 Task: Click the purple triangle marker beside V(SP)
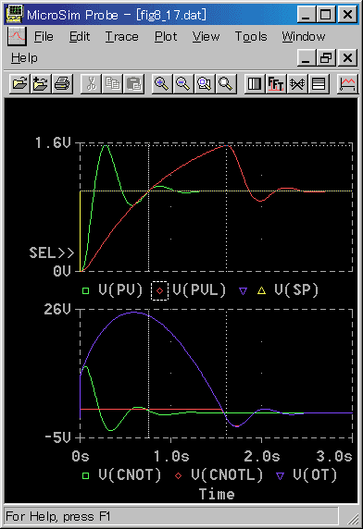click(243, 290)
